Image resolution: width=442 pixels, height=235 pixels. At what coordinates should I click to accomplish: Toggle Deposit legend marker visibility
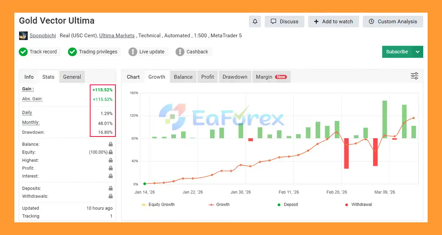[279, 205]
